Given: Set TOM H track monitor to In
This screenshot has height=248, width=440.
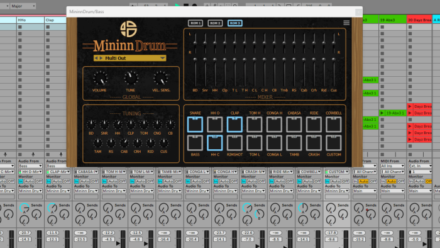Looking at the screenshot, I should [104, 181].
